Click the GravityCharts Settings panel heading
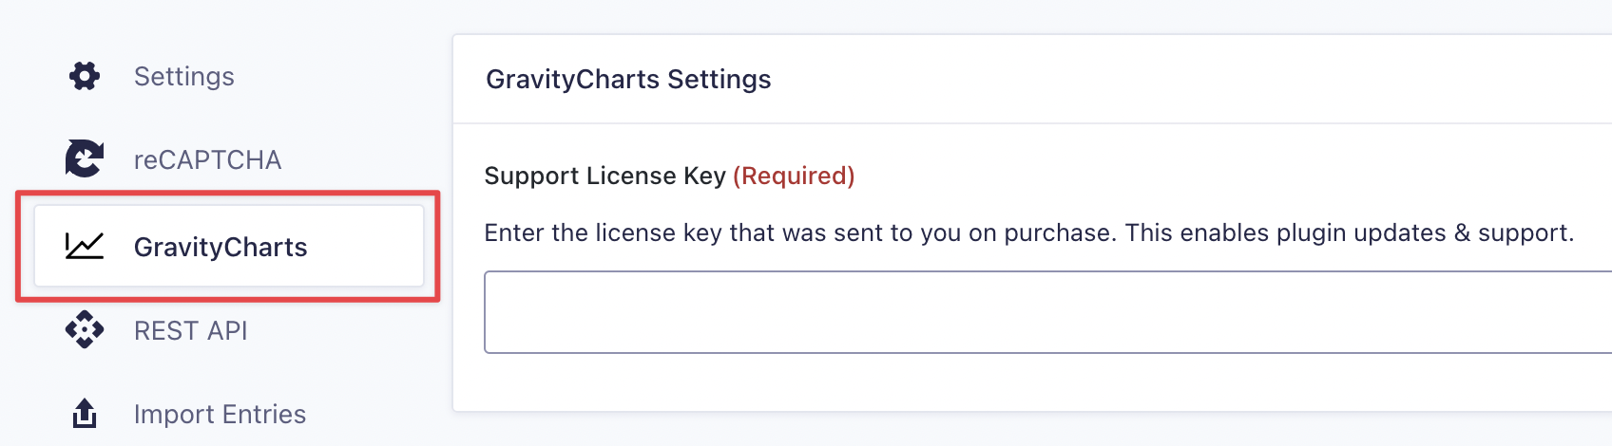1612x446 pixels. 628,79
